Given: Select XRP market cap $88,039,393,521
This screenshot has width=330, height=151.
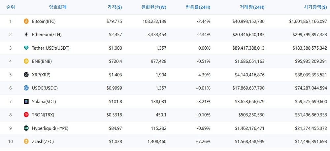Looking at the screenshot, I should (311, 75).
